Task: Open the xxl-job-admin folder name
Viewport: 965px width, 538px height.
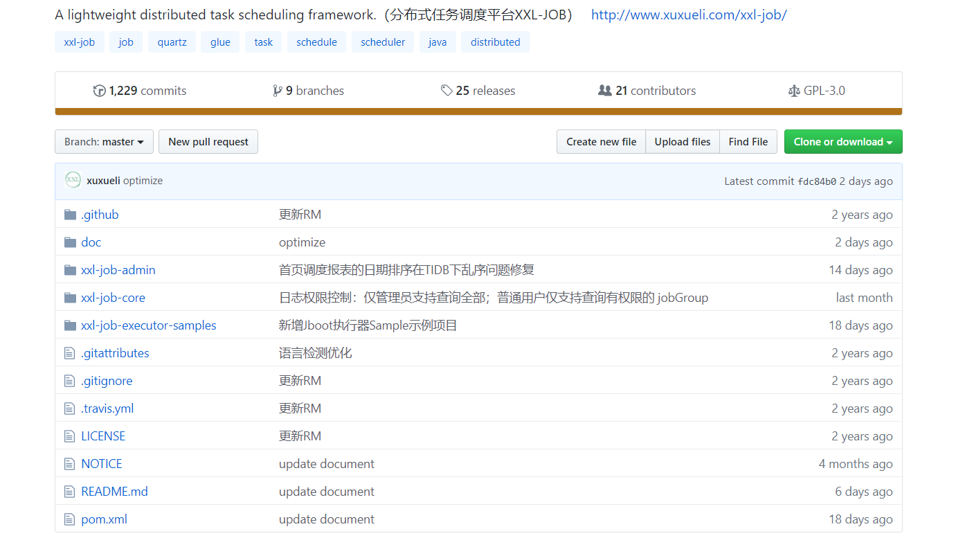Action: 118,270
